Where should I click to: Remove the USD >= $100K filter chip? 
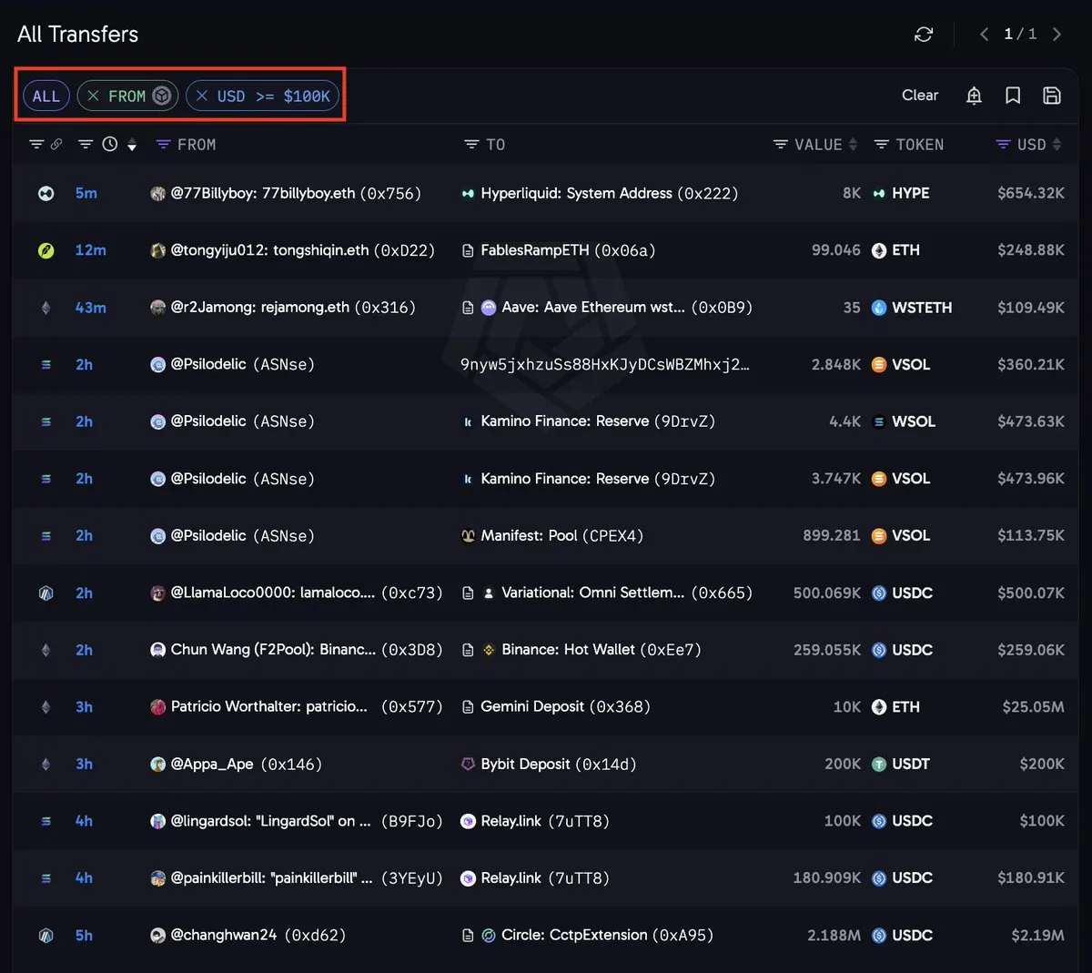(x=202, y=96)
